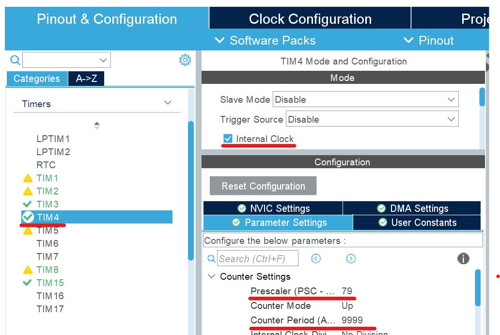Click the green check icon on DMA Settings tab
The width and height of the screenshot is (500, 335).
(x=382, y=208)
